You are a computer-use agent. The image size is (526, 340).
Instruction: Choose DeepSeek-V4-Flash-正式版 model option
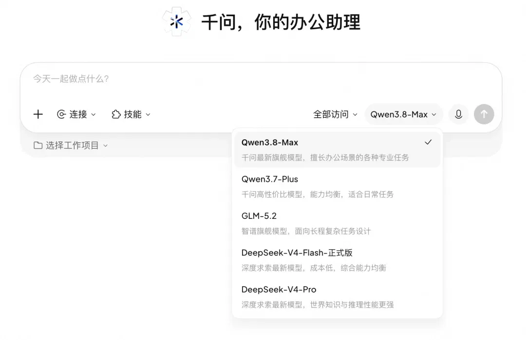click(337, 260)
